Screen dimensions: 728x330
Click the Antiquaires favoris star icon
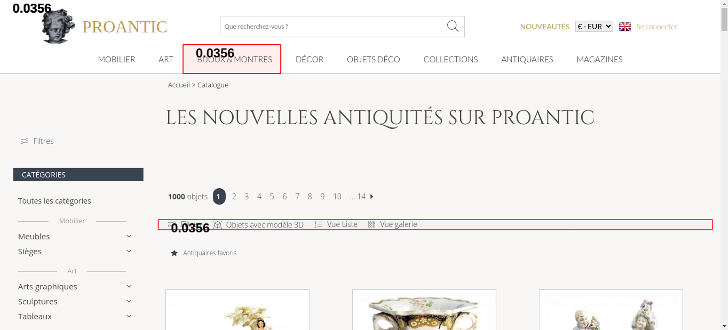click(174, 253)
